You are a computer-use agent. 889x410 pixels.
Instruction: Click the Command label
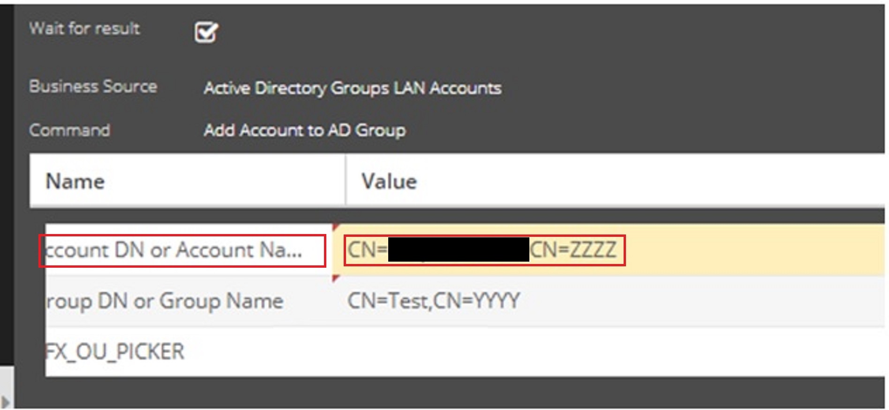69,130
